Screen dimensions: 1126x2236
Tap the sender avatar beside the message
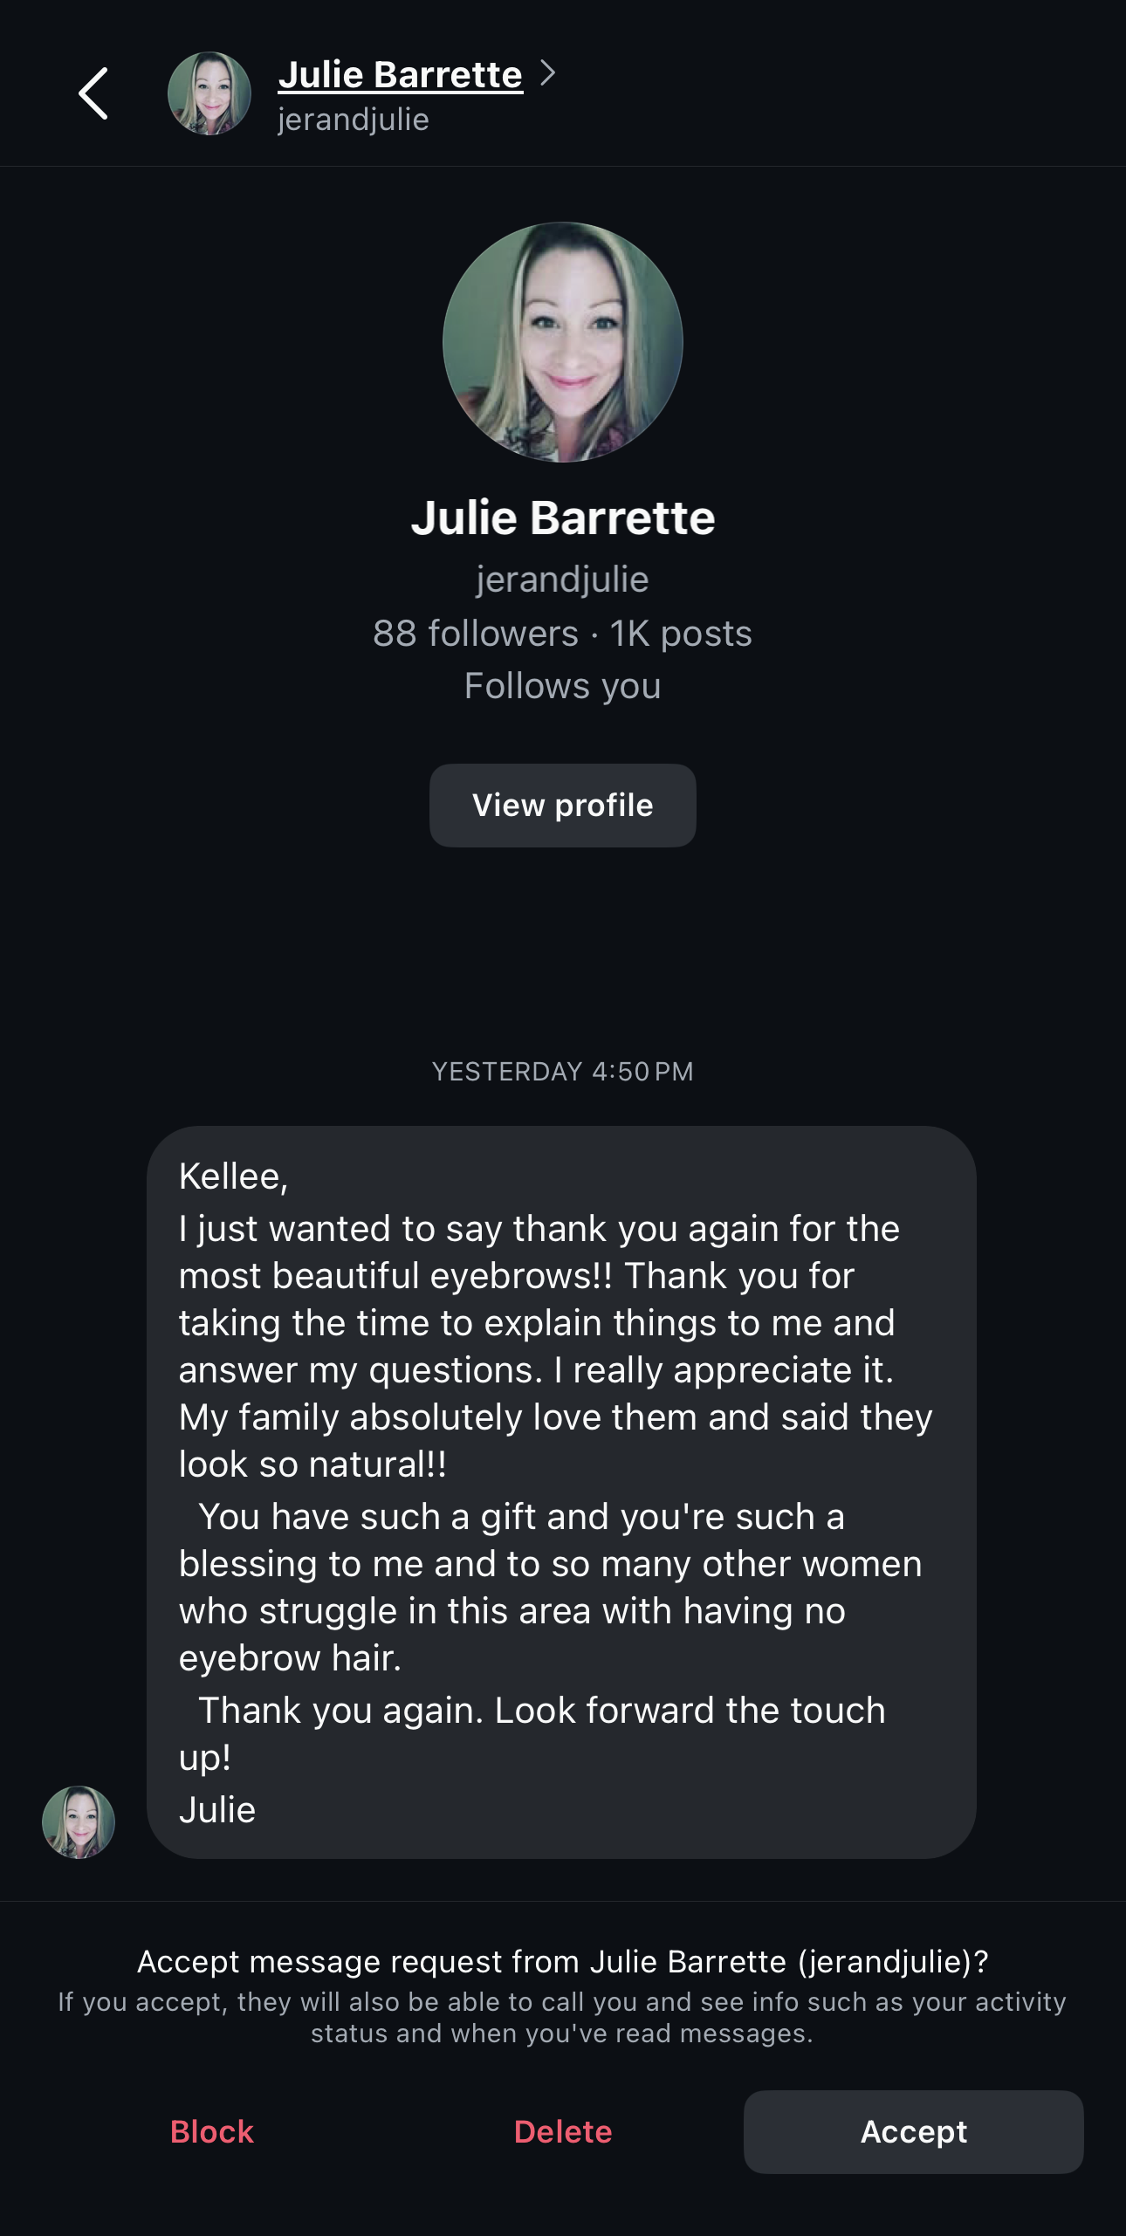[x=79, y=1822]
